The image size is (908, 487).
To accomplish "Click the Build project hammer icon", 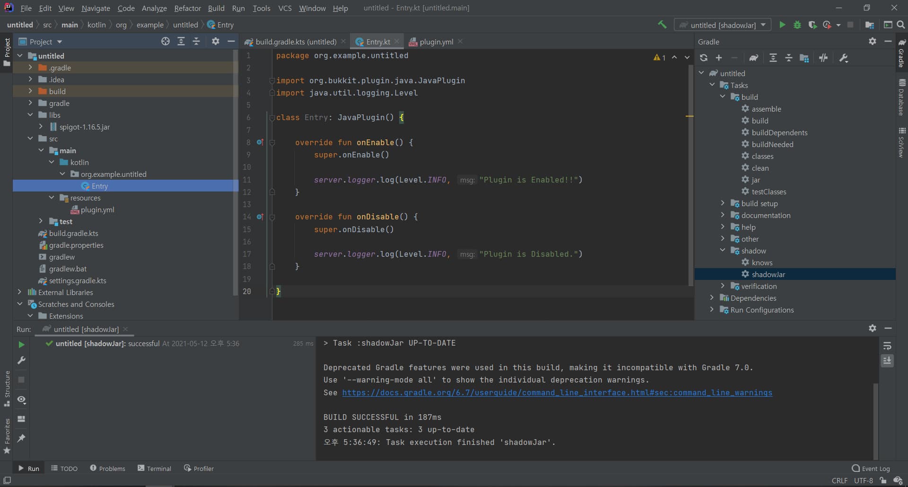I will click(x=662, y=25).
